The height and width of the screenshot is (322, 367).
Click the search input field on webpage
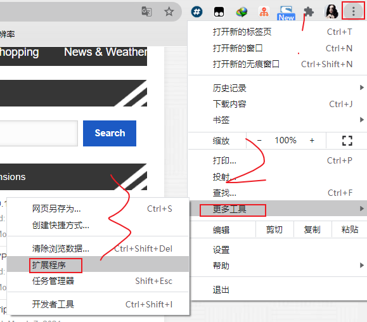(x=39, y=133)
